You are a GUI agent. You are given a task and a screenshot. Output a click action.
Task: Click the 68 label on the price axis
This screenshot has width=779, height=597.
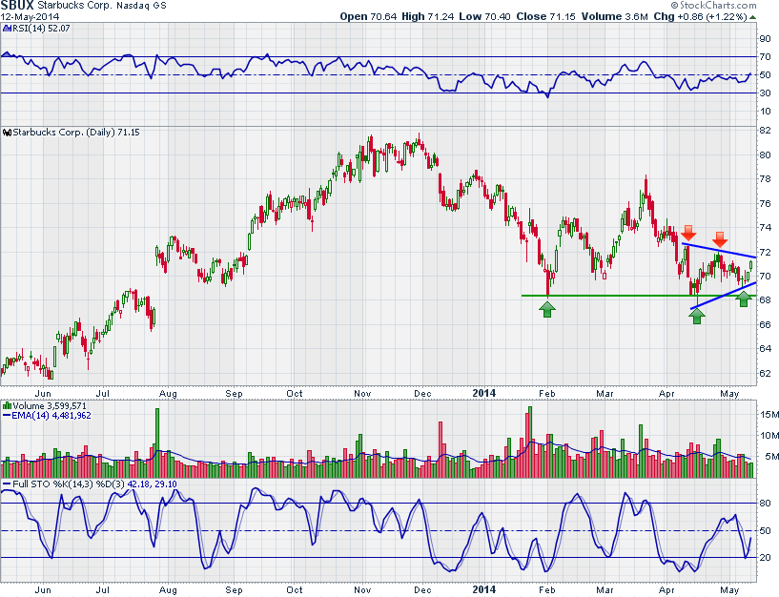(765, 300)
